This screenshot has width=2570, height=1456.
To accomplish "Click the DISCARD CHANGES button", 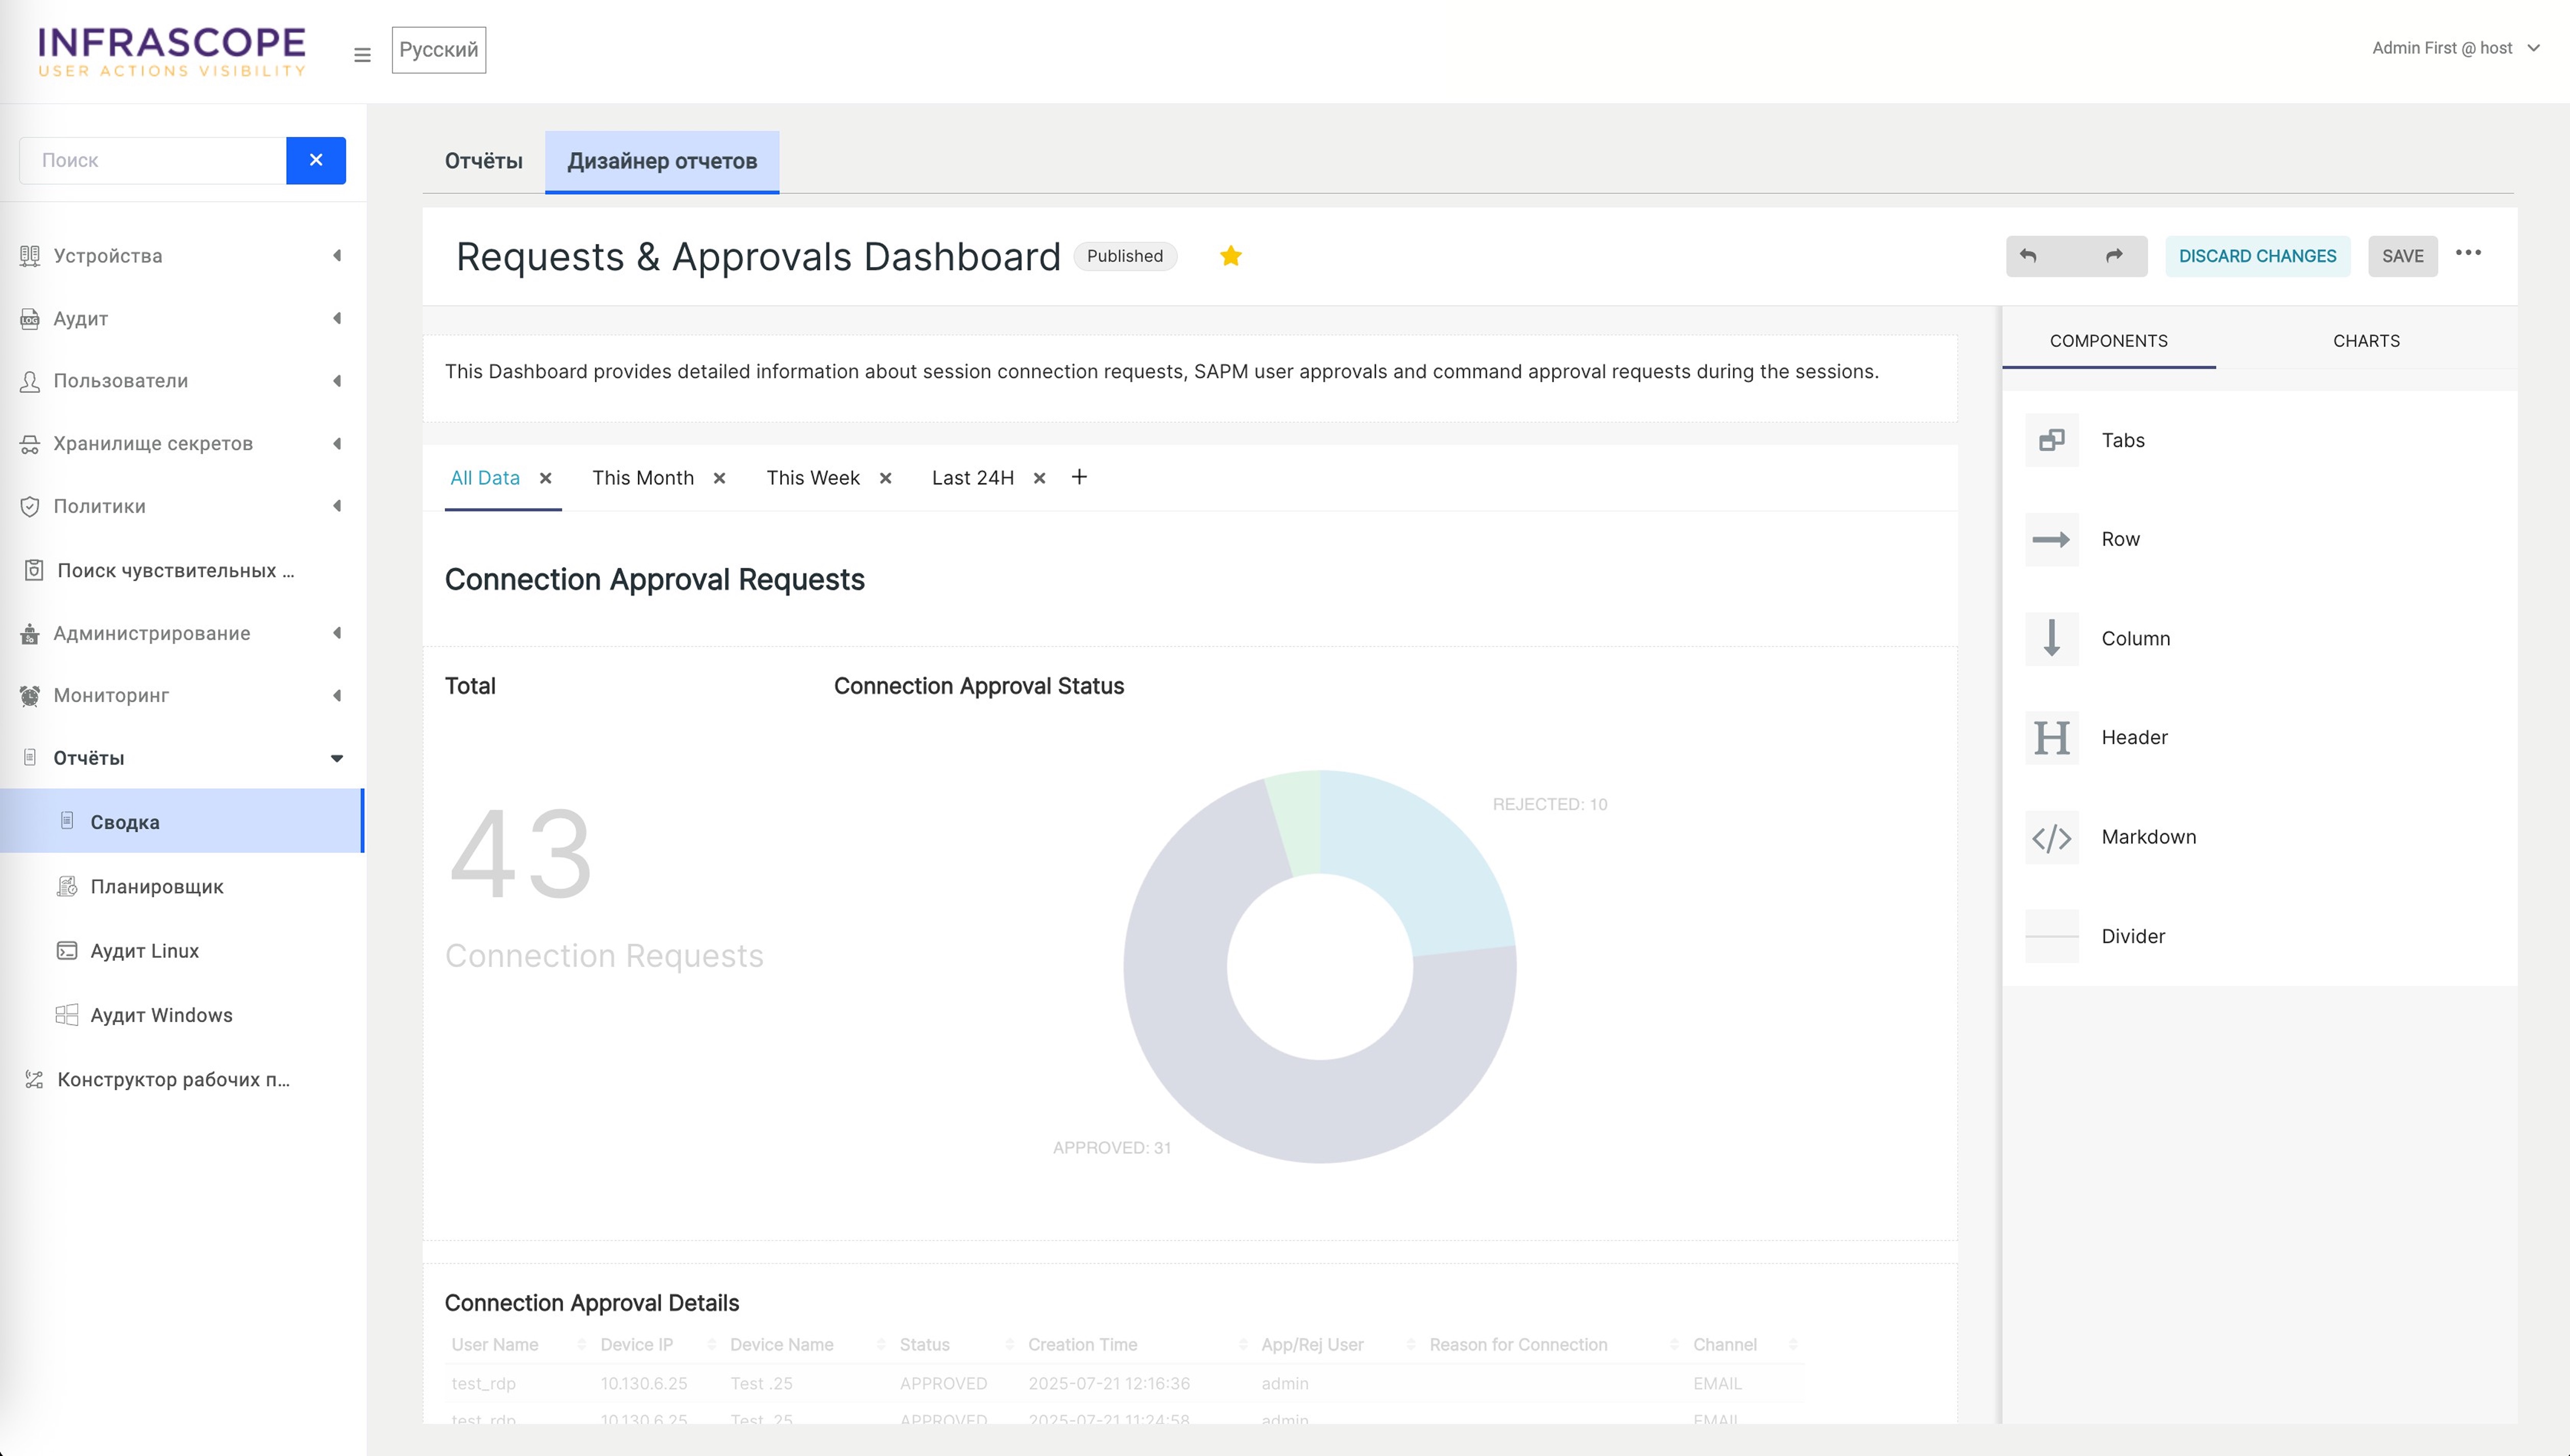I will (x=2257, y=256).
